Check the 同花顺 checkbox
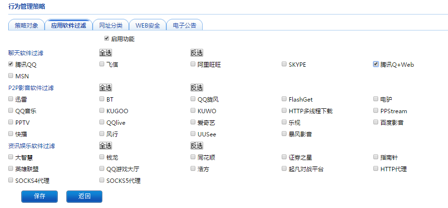 [193, 157]
